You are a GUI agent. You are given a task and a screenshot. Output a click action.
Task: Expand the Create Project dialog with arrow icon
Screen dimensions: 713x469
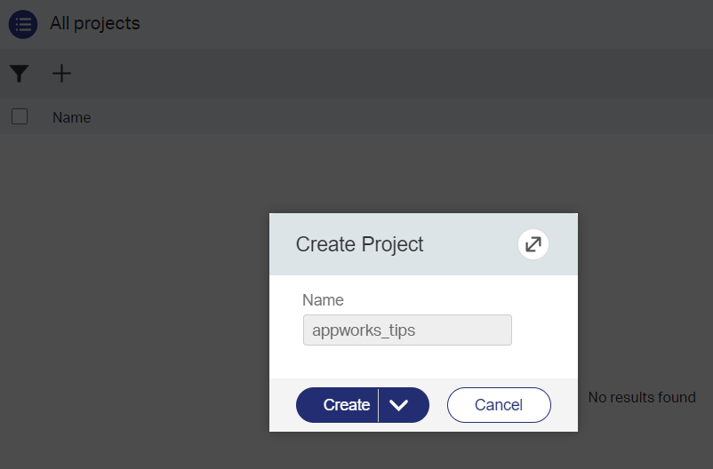533,244
